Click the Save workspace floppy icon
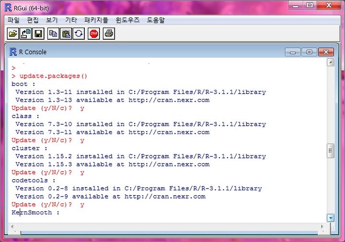The width and height of the screenshot is (345, 242). click(x=38, y=33)
